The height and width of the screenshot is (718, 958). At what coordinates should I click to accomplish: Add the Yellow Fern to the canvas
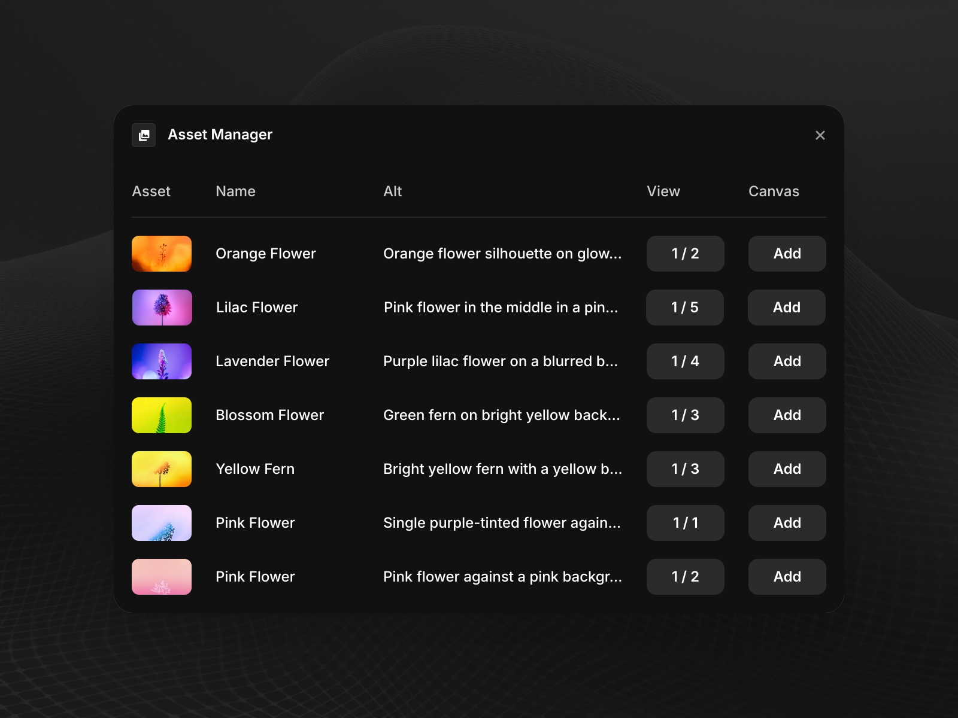[786, 469]
